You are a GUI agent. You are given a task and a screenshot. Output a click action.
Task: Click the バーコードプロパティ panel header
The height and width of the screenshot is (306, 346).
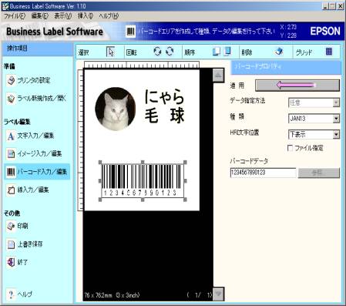286,67
